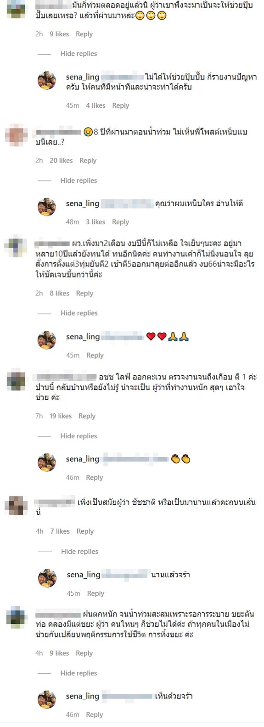The image size is (264, 727).
Task: Collapse replies under the 19 likes comment
Action: [x=79, y=436]
